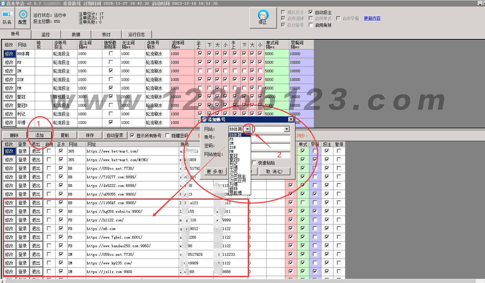Switch to the 核对 tab
485x283 pixels.
pos(106,34)
